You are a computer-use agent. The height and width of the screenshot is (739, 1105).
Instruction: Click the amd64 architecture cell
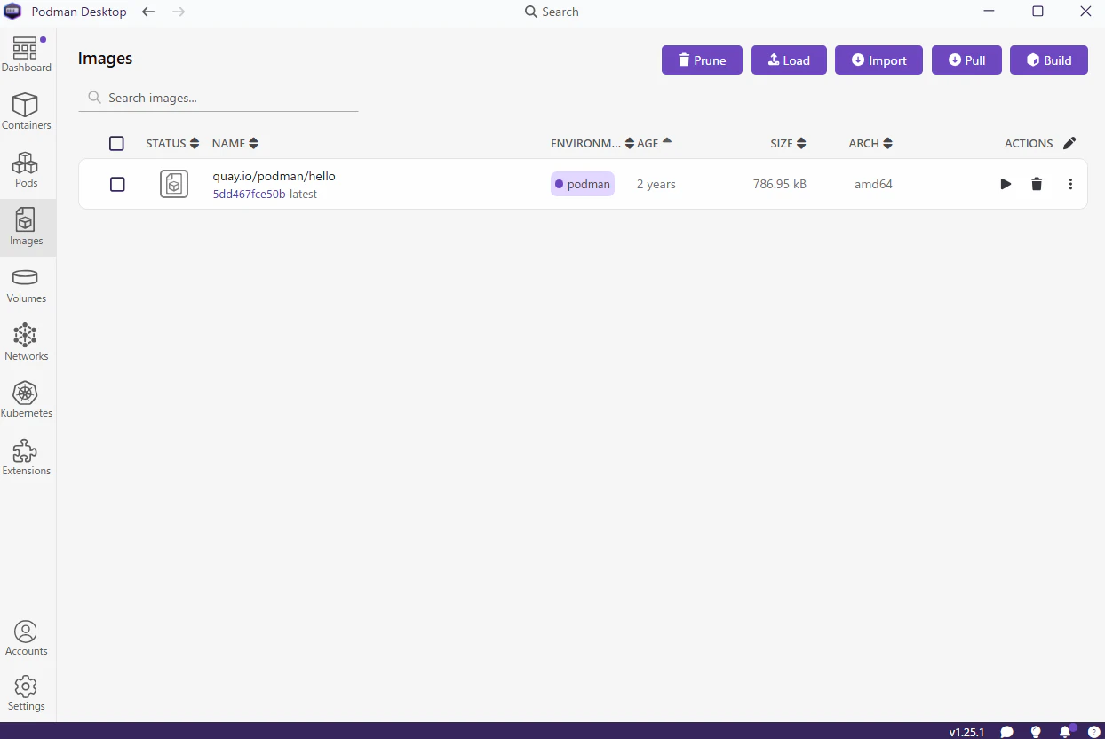[x=873, y=184]
